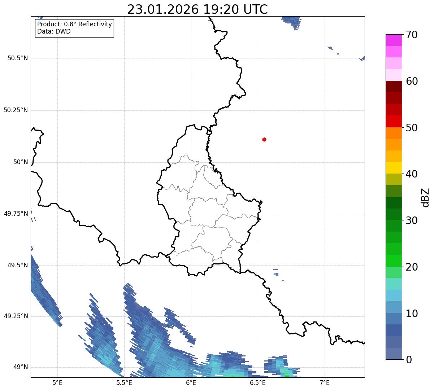434x390 pixels.
Task: Click the red station marker dot
Action: pyautogui.click(x=264, y=139)
